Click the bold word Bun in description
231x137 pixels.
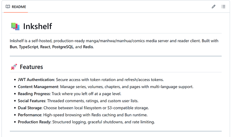click(x=13, y=47)
